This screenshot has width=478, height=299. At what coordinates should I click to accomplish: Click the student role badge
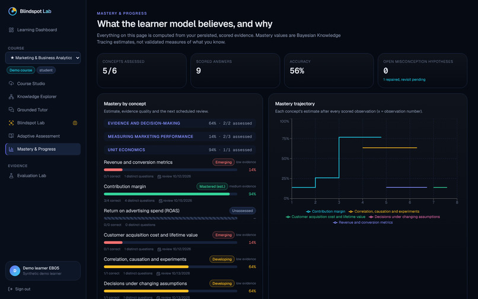46,70
